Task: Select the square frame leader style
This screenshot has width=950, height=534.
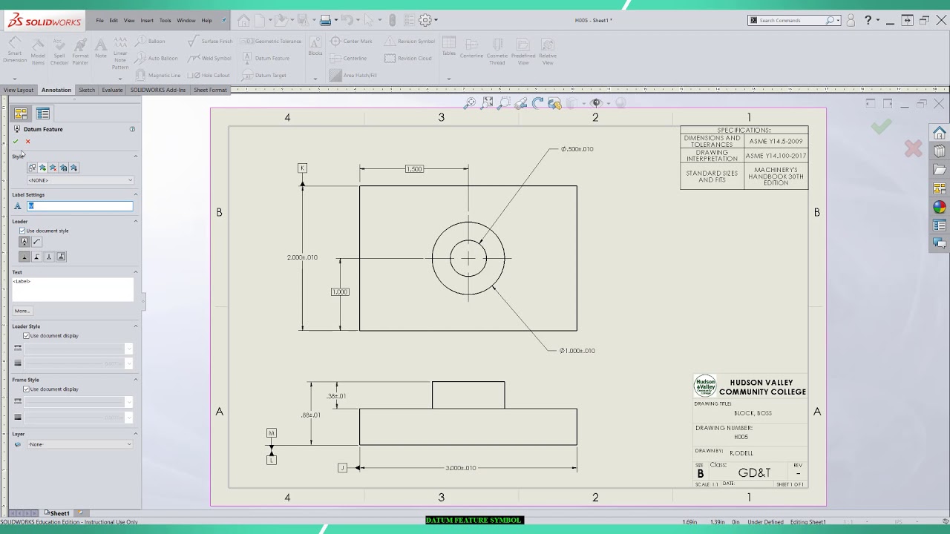Action: point(24,242)
